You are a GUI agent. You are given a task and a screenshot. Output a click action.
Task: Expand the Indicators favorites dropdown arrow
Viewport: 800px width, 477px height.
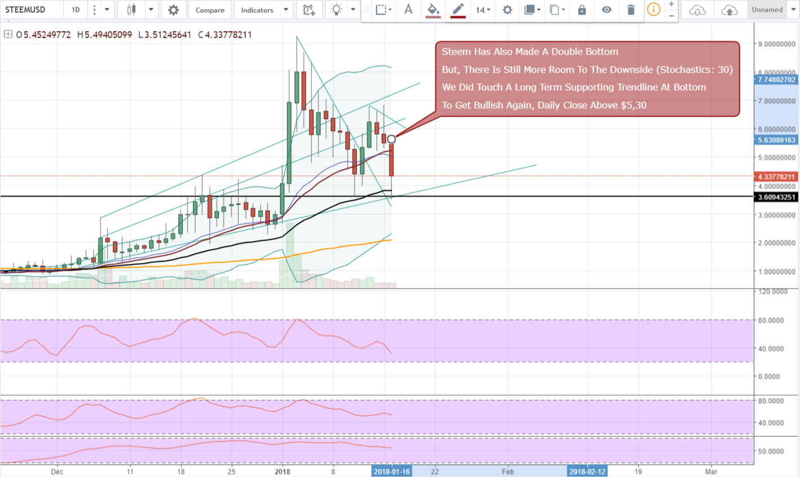(286, 10)
